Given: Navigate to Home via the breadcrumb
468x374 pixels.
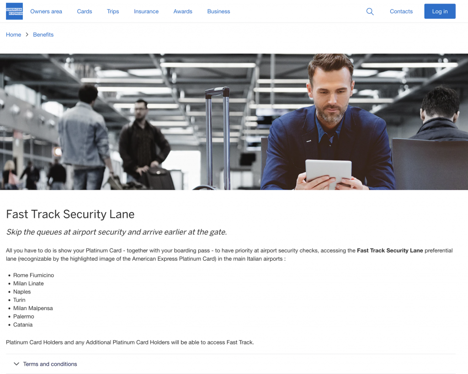Looking at the screenshot, I should [13, 35].
